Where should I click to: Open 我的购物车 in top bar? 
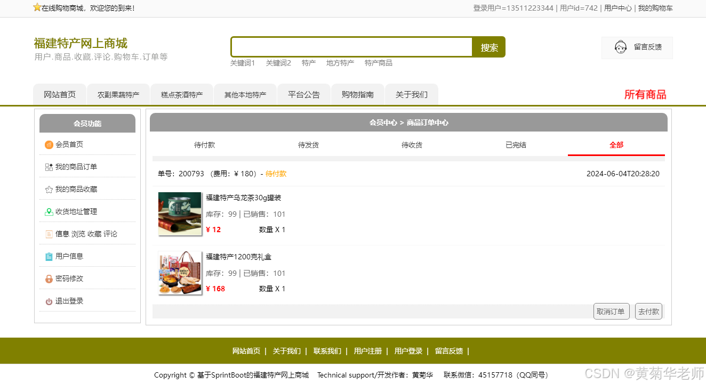click(x=655, y=8)
